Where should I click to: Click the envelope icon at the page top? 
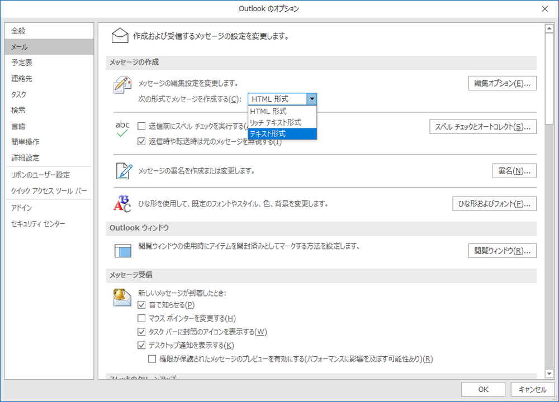(x=120, y=36)
